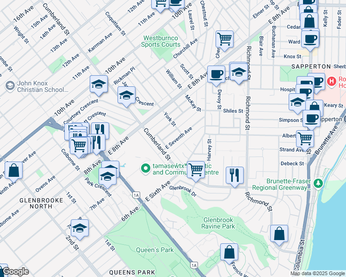Screen dimensions: 346x277
Task: Click the 'Ovens Ave' street label
Action: 45,184
